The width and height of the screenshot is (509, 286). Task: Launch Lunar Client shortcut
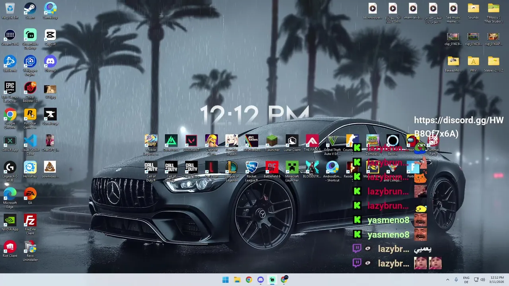292,143
